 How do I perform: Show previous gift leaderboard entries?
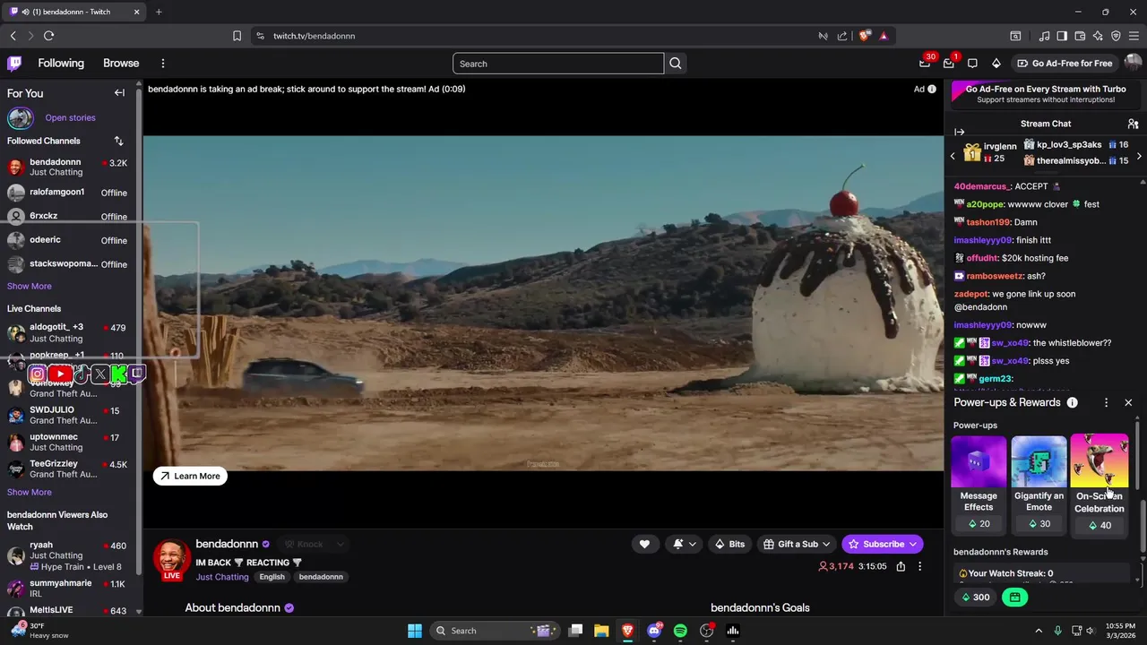(953, 156)
